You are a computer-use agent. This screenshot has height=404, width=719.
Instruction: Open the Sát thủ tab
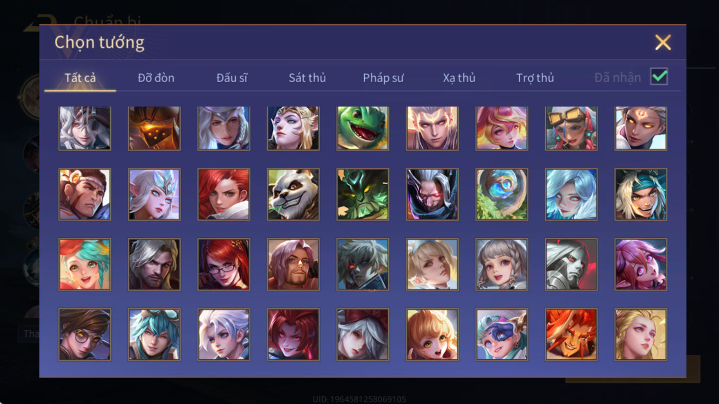coord(307,78)
